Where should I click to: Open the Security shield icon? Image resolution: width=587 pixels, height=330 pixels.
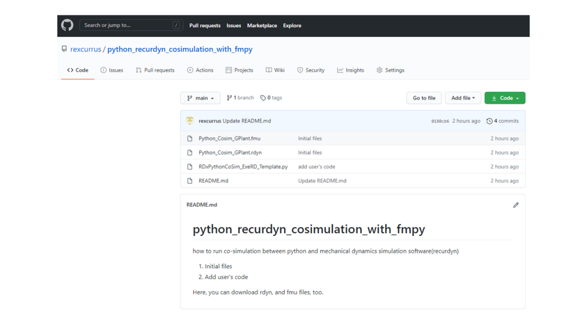(311, 70)
